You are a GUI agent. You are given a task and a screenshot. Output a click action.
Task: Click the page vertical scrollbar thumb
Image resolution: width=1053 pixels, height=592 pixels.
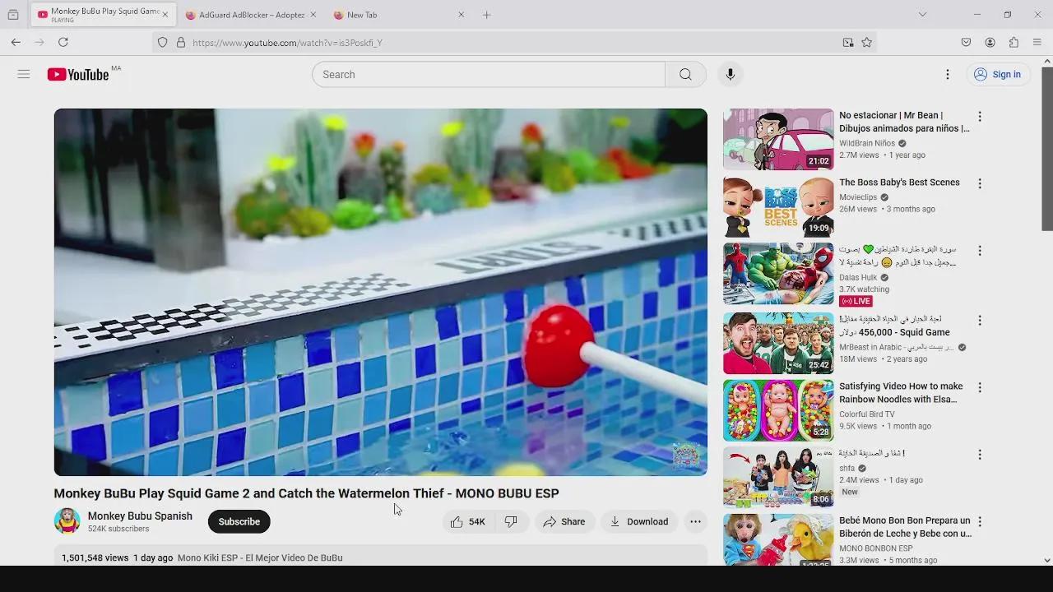1047,148
